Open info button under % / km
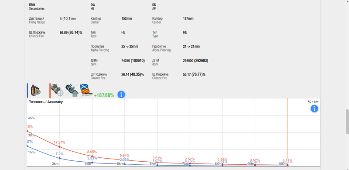 pyautogui.click(x=314, y=109)
